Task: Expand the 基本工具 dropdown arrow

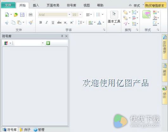Action: tap(114, 25)
